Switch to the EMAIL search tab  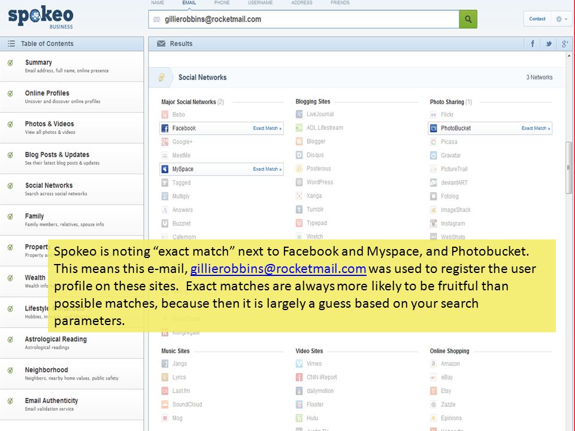pyautogui.click(x=189, y=2)
